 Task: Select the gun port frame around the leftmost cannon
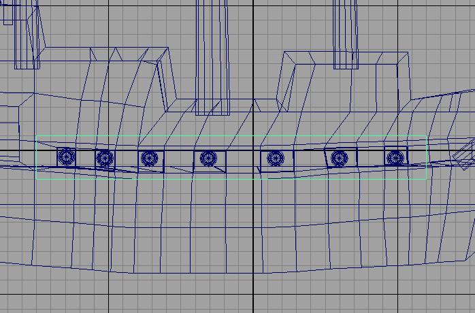click(66, 157)
